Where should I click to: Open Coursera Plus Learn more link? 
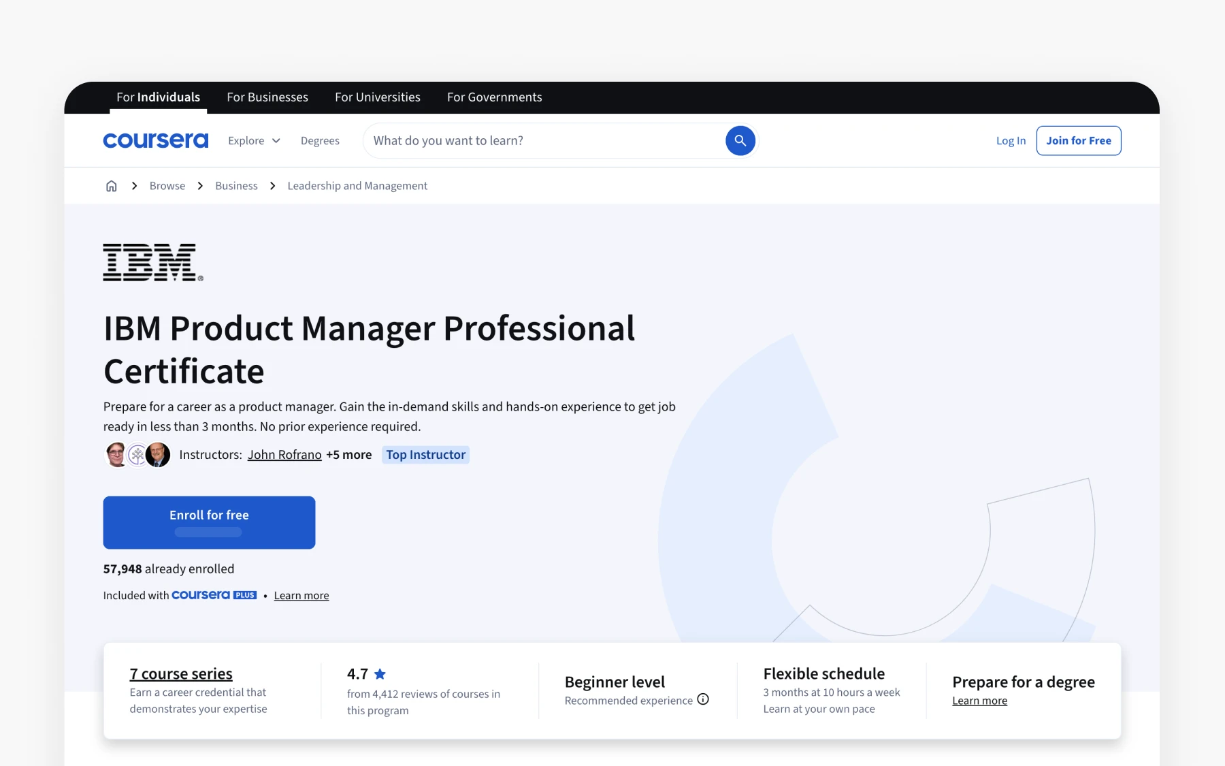(x=301, y=595)
